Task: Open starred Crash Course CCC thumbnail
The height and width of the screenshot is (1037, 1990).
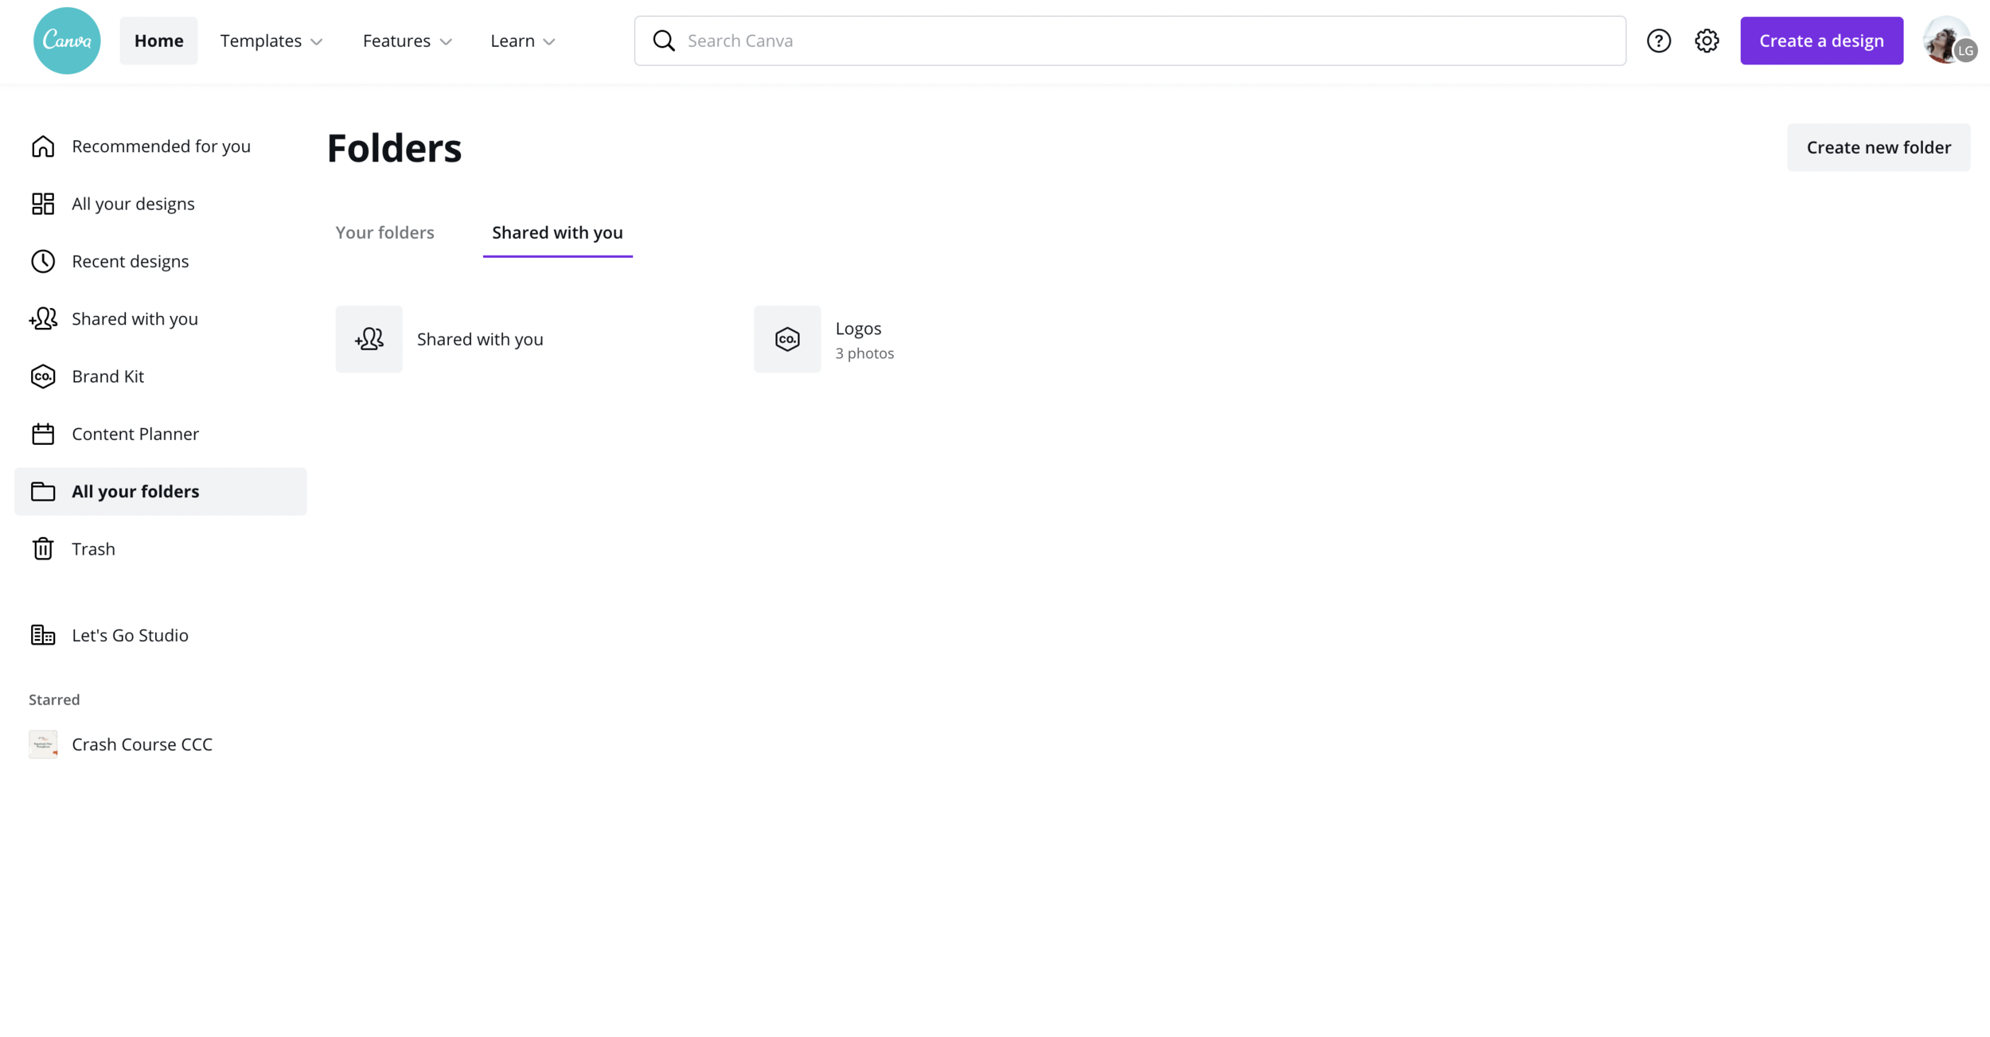Action: click(x=43, y=744)
